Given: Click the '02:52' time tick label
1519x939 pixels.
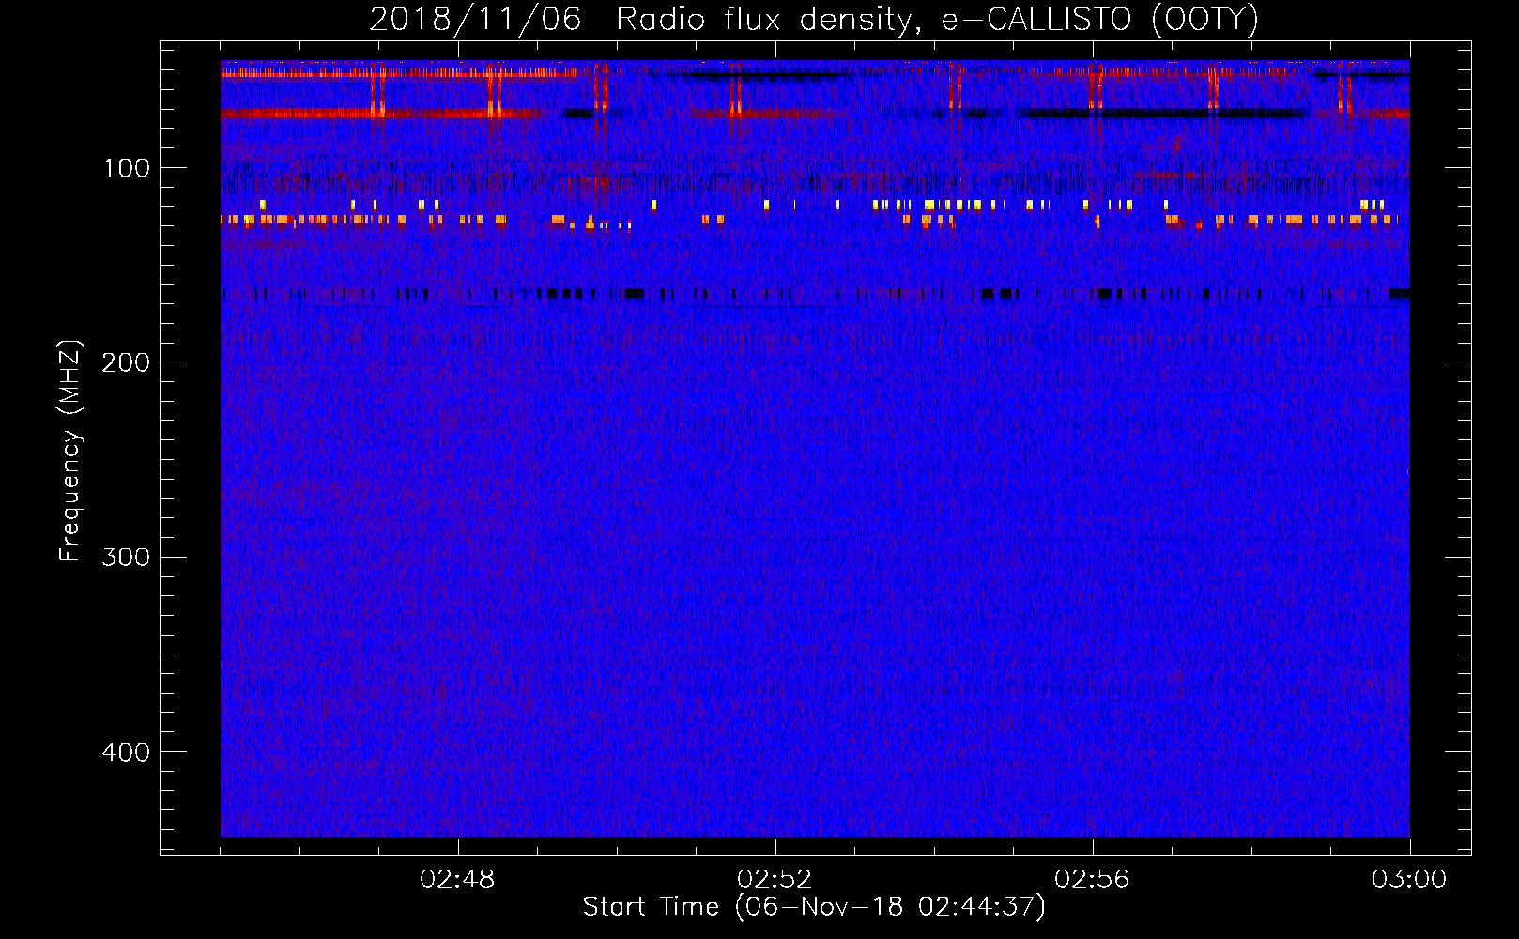Looking at the screenshot, I should pyautogui.click(x=775, y=880).
